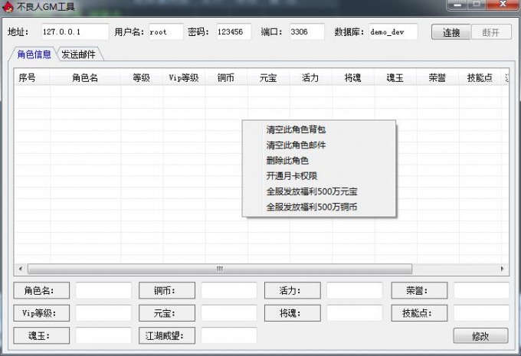Image resolution: width=521 pixels, height=356 pixels.
Task: Focus the input box next to 技能点:
Action: [x=481, y=313]
